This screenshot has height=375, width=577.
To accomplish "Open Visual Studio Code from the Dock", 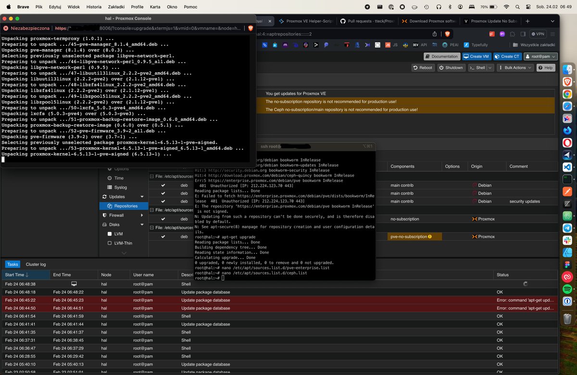I will (x=567, y=167).
